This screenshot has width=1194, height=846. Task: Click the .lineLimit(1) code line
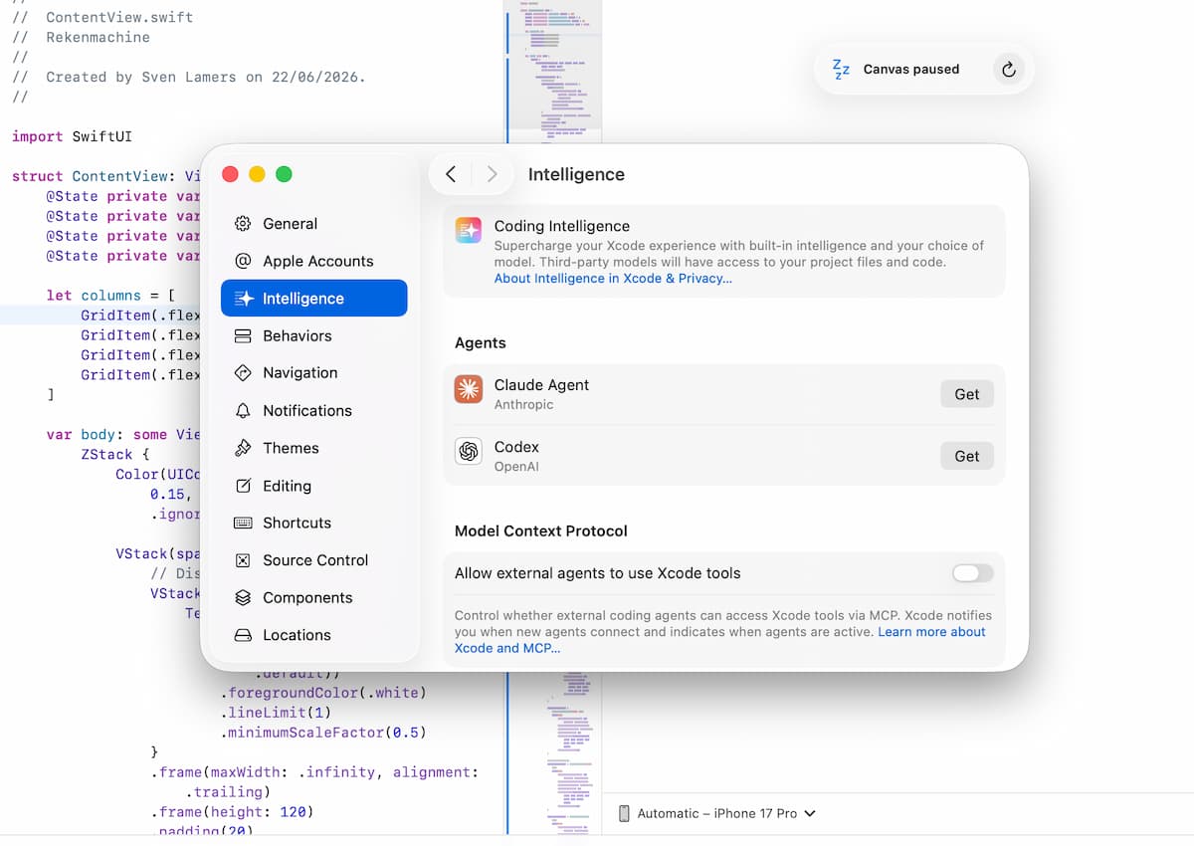click(x=277, y=713)
